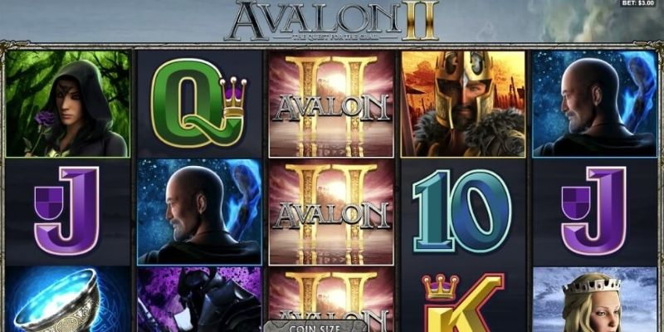The height and width of the screenshot is (332, 664).
Task: Open the Coin Size control
Action: click(x=315, y=327)
